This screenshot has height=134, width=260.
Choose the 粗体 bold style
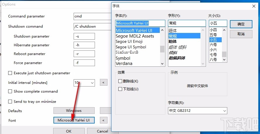point(184,41)
